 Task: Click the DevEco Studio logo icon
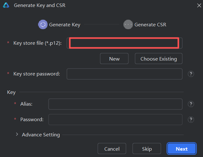point(6,5)
